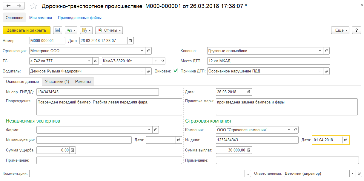
Task: Open the help question mark button
Action: click(357, 30)
